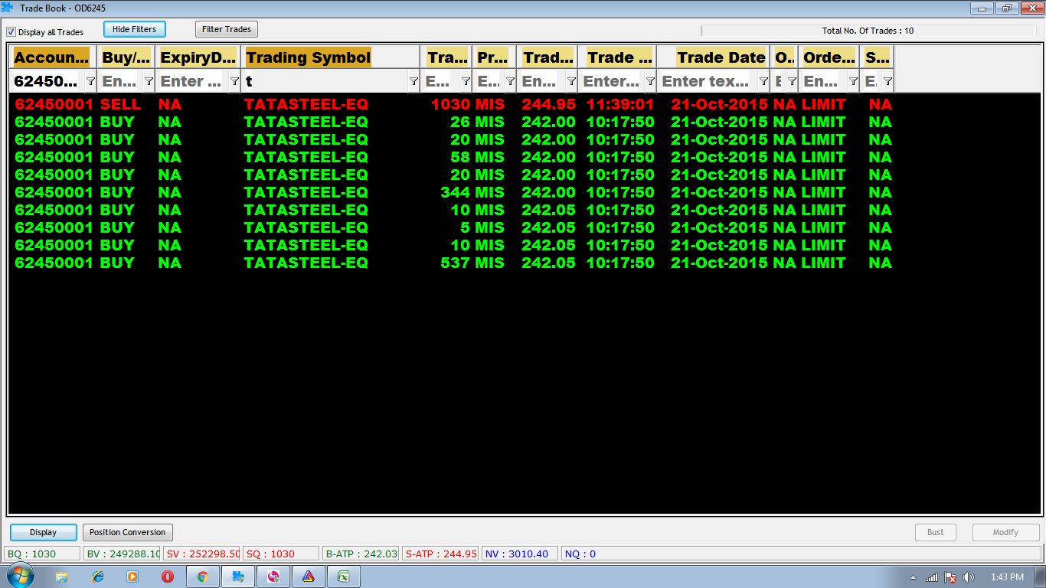Open the pink circular app in taskbar
Screen dimensions: 1046x588
click(x=273, y=577)
